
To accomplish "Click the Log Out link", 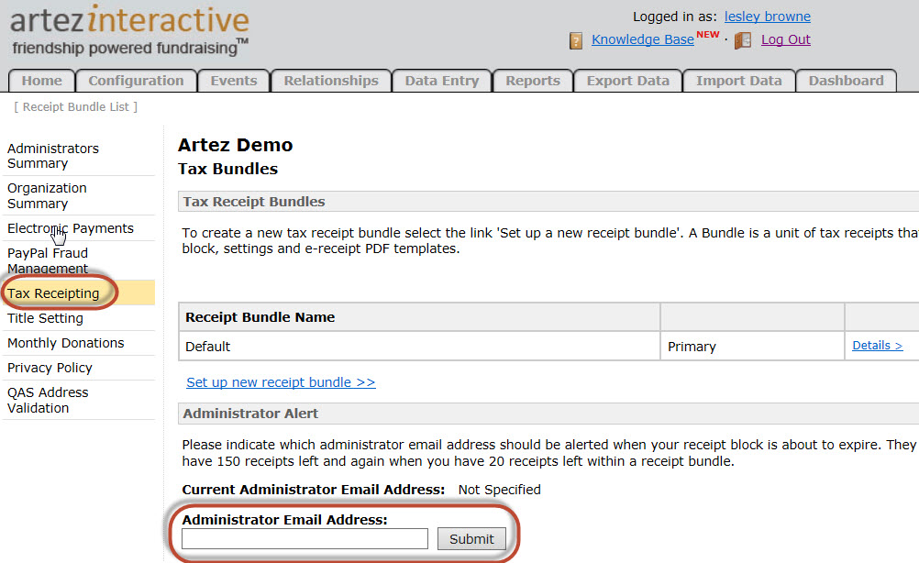I will [x=785, y=39].
